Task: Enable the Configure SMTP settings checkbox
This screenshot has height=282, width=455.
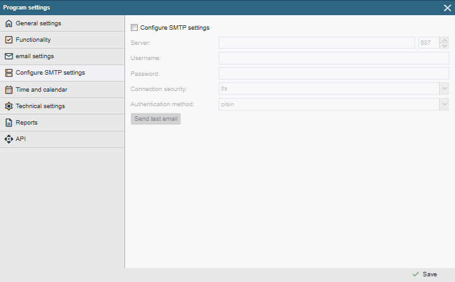Action: (134, 28)
